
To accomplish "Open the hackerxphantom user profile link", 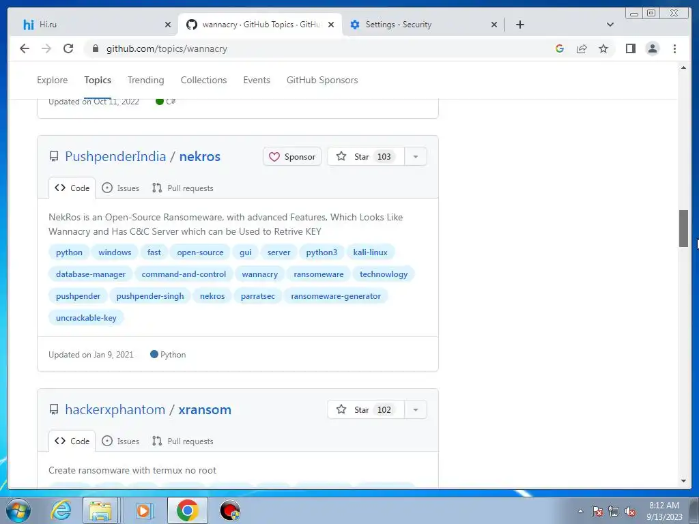I will click(x=115, y=409).
